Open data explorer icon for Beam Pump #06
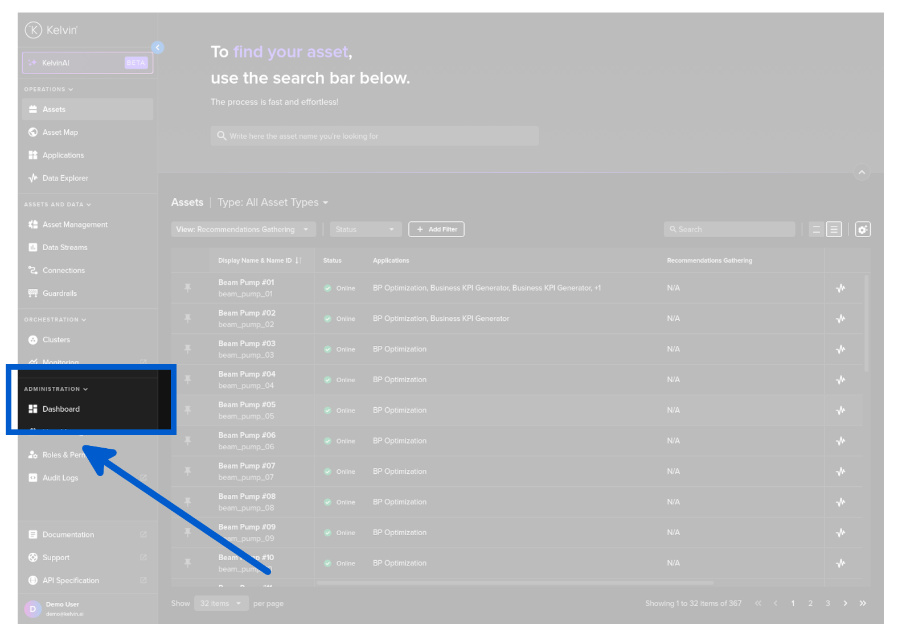This screenshot has width=902, height=637. click(840, 441)
